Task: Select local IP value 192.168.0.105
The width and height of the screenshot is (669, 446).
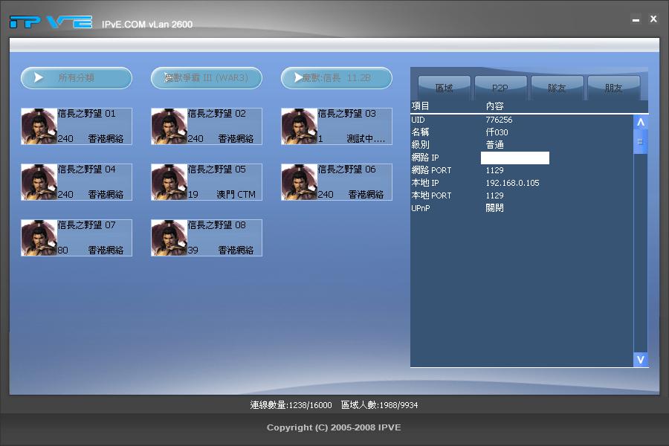Action: [x=512, y=183]
